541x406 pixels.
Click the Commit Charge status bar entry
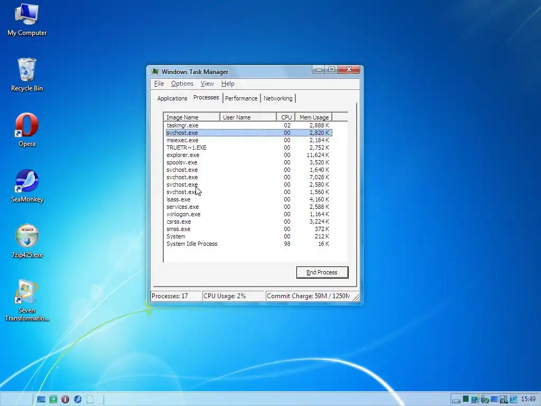point(308,296)
